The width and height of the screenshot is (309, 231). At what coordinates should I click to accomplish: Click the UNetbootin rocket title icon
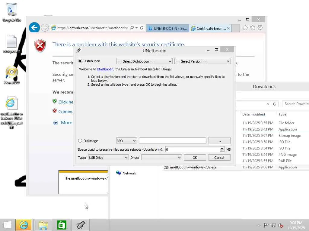pyautogui.click(x=78, y=51)
